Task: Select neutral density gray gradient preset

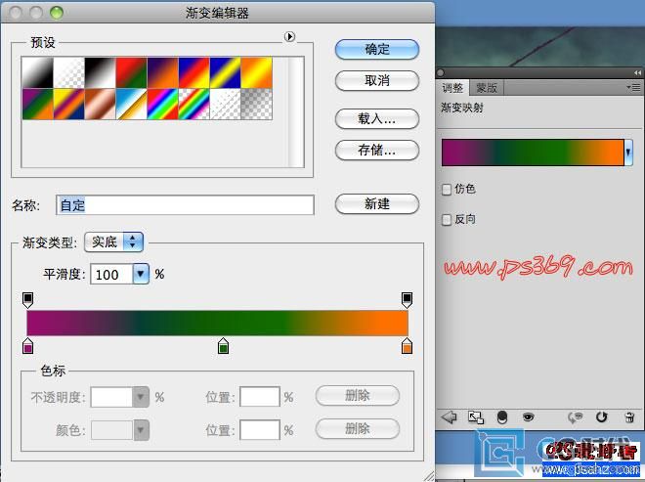Action: (257, 105)
